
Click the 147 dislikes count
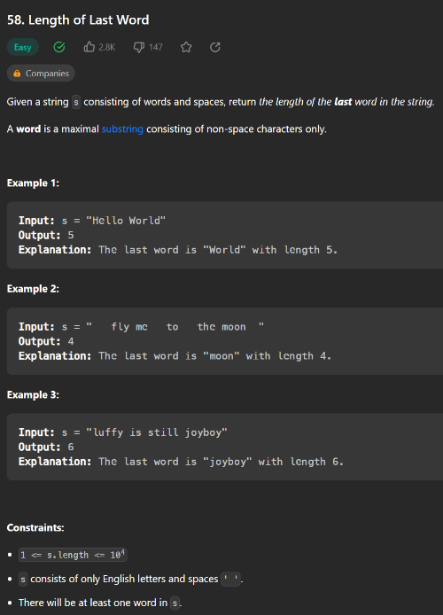click(x=156, y=48)
